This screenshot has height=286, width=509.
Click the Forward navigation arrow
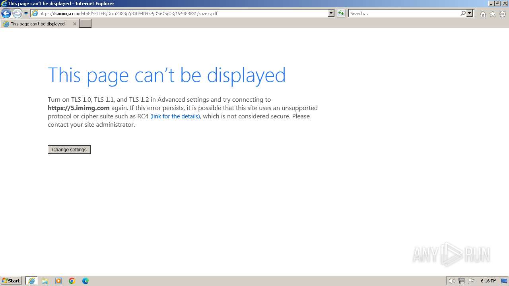[x=17, y=14]
